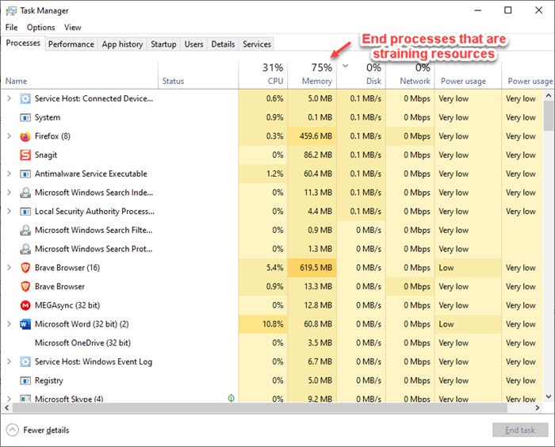The image size is (555, 447).
Task: Switch to the Details tab
Action: tap(223, 44)
